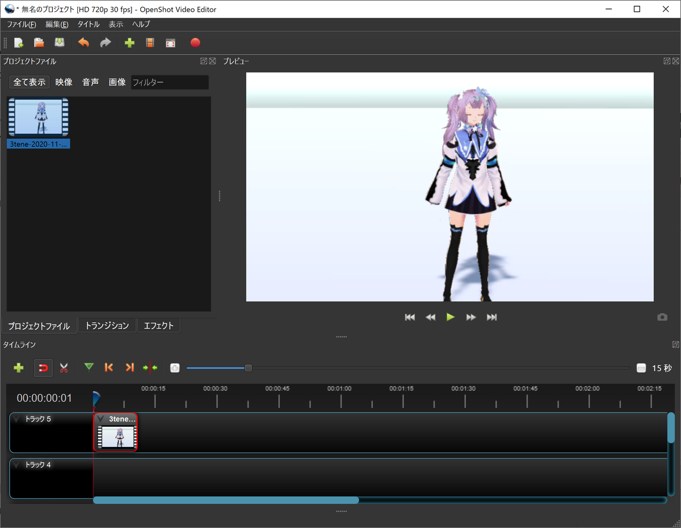Add a new track to the timeline
This screenshot has height=528, width=681.
click(19, 368)
